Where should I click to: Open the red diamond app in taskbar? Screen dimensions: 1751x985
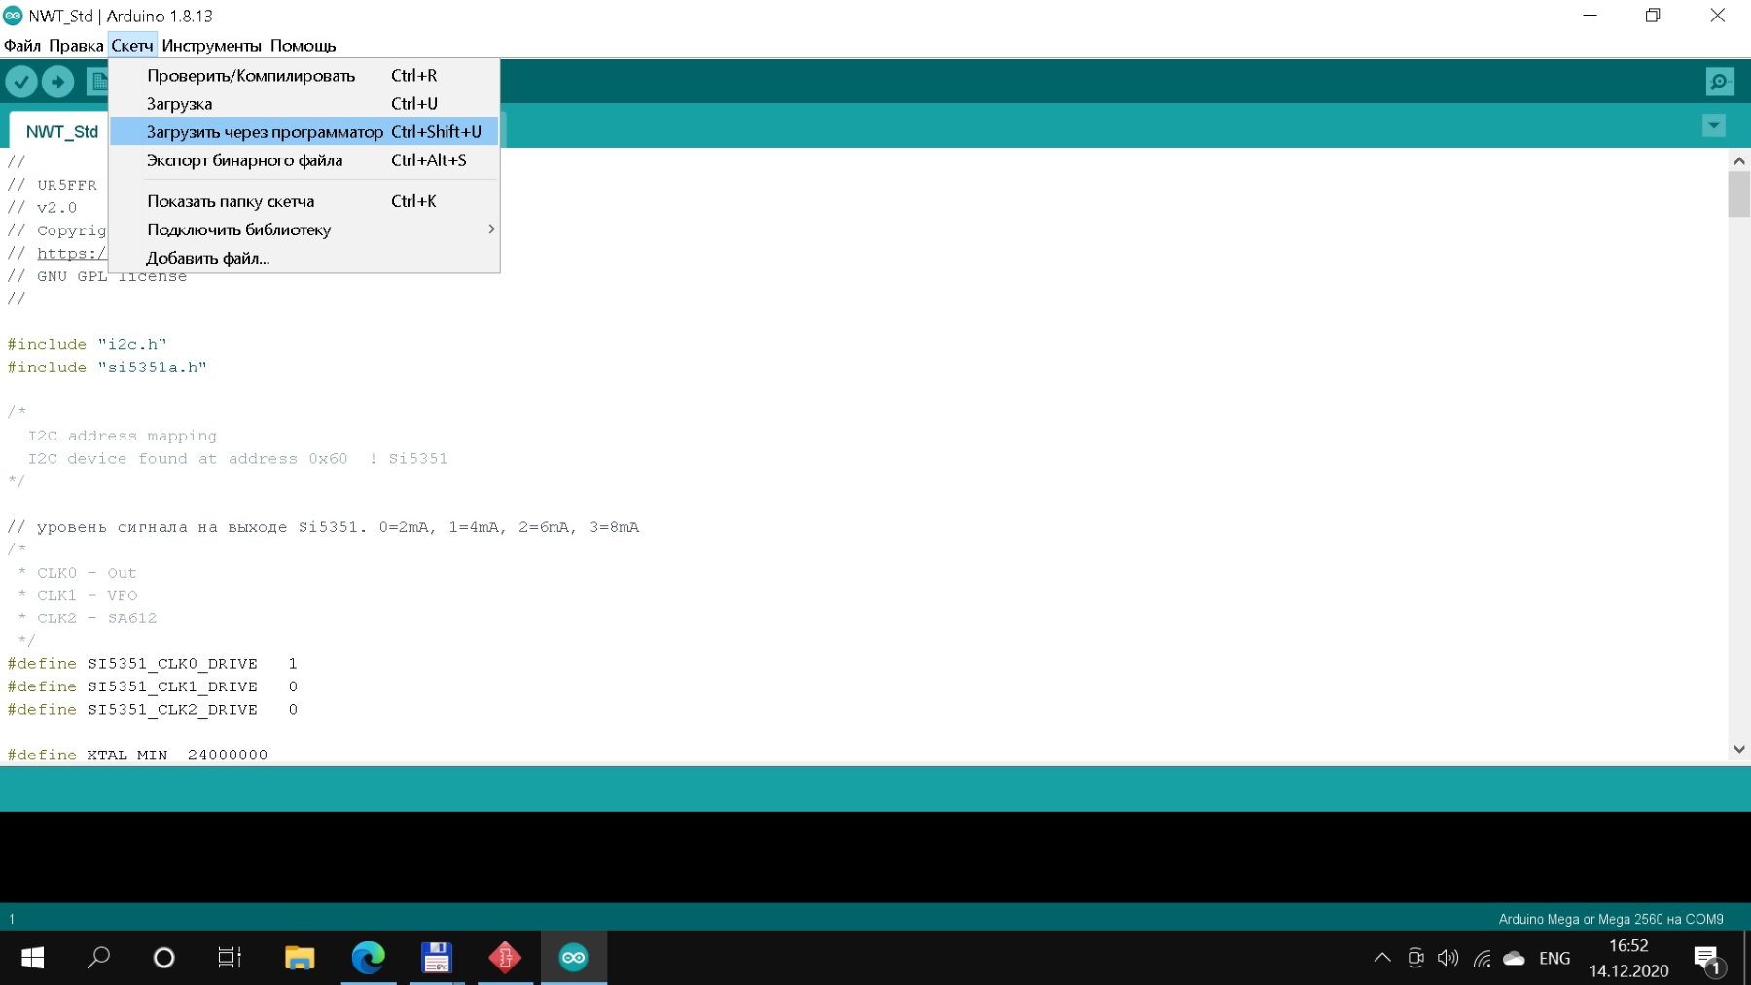coord(505,958)
